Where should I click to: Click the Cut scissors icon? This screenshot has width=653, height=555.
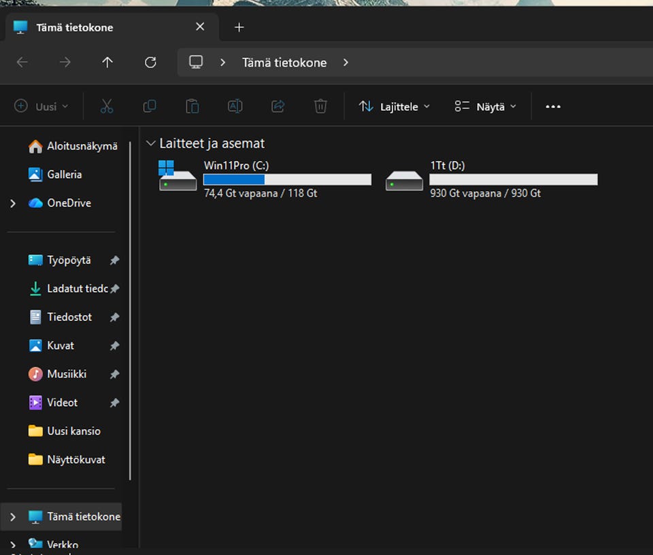point(107,106)
